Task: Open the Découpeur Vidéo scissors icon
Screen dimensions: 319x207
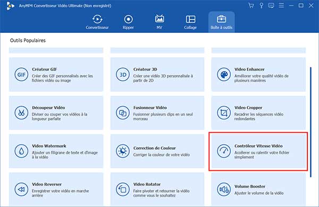Action: (x=21, y=113)
